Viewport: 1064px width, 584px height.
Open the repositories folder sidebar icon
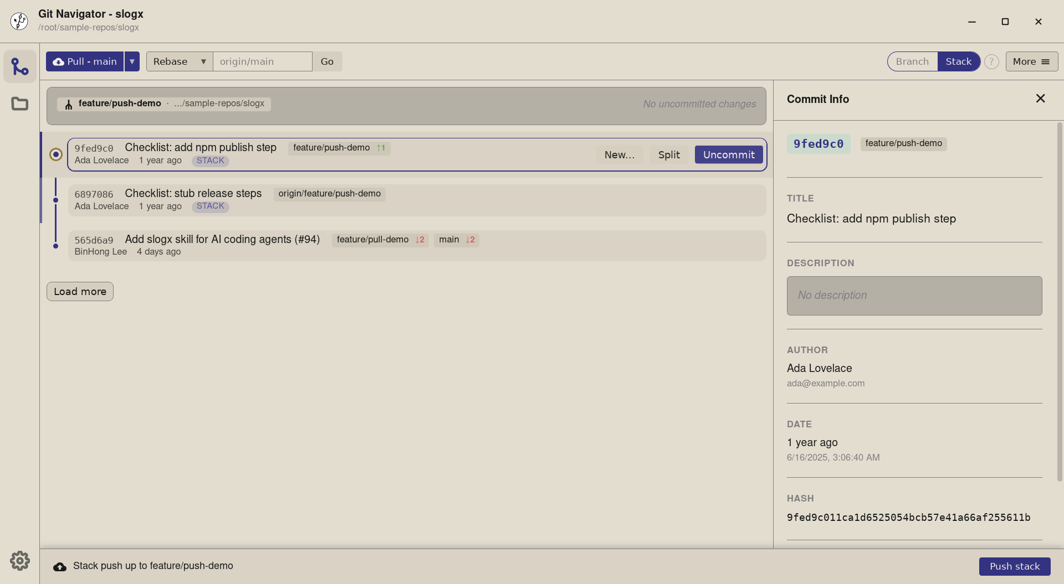(20, 104)
